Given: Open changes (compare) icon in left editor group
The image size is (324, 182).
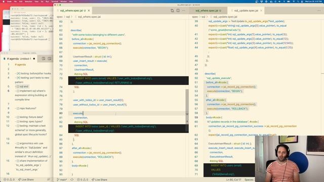Looking at the screenshot, I should tap(172, 10).
